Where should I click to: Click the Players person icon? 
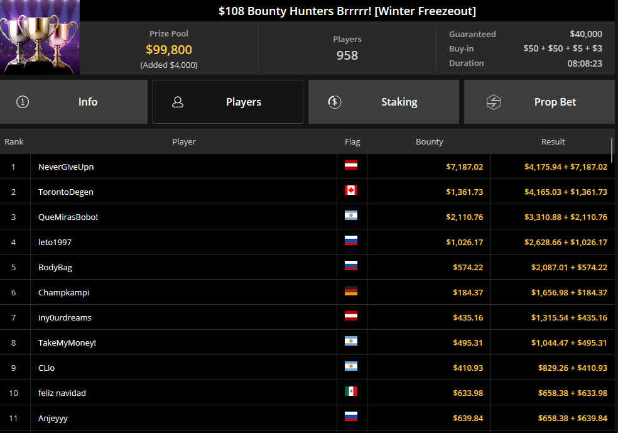tap(178, 102)
